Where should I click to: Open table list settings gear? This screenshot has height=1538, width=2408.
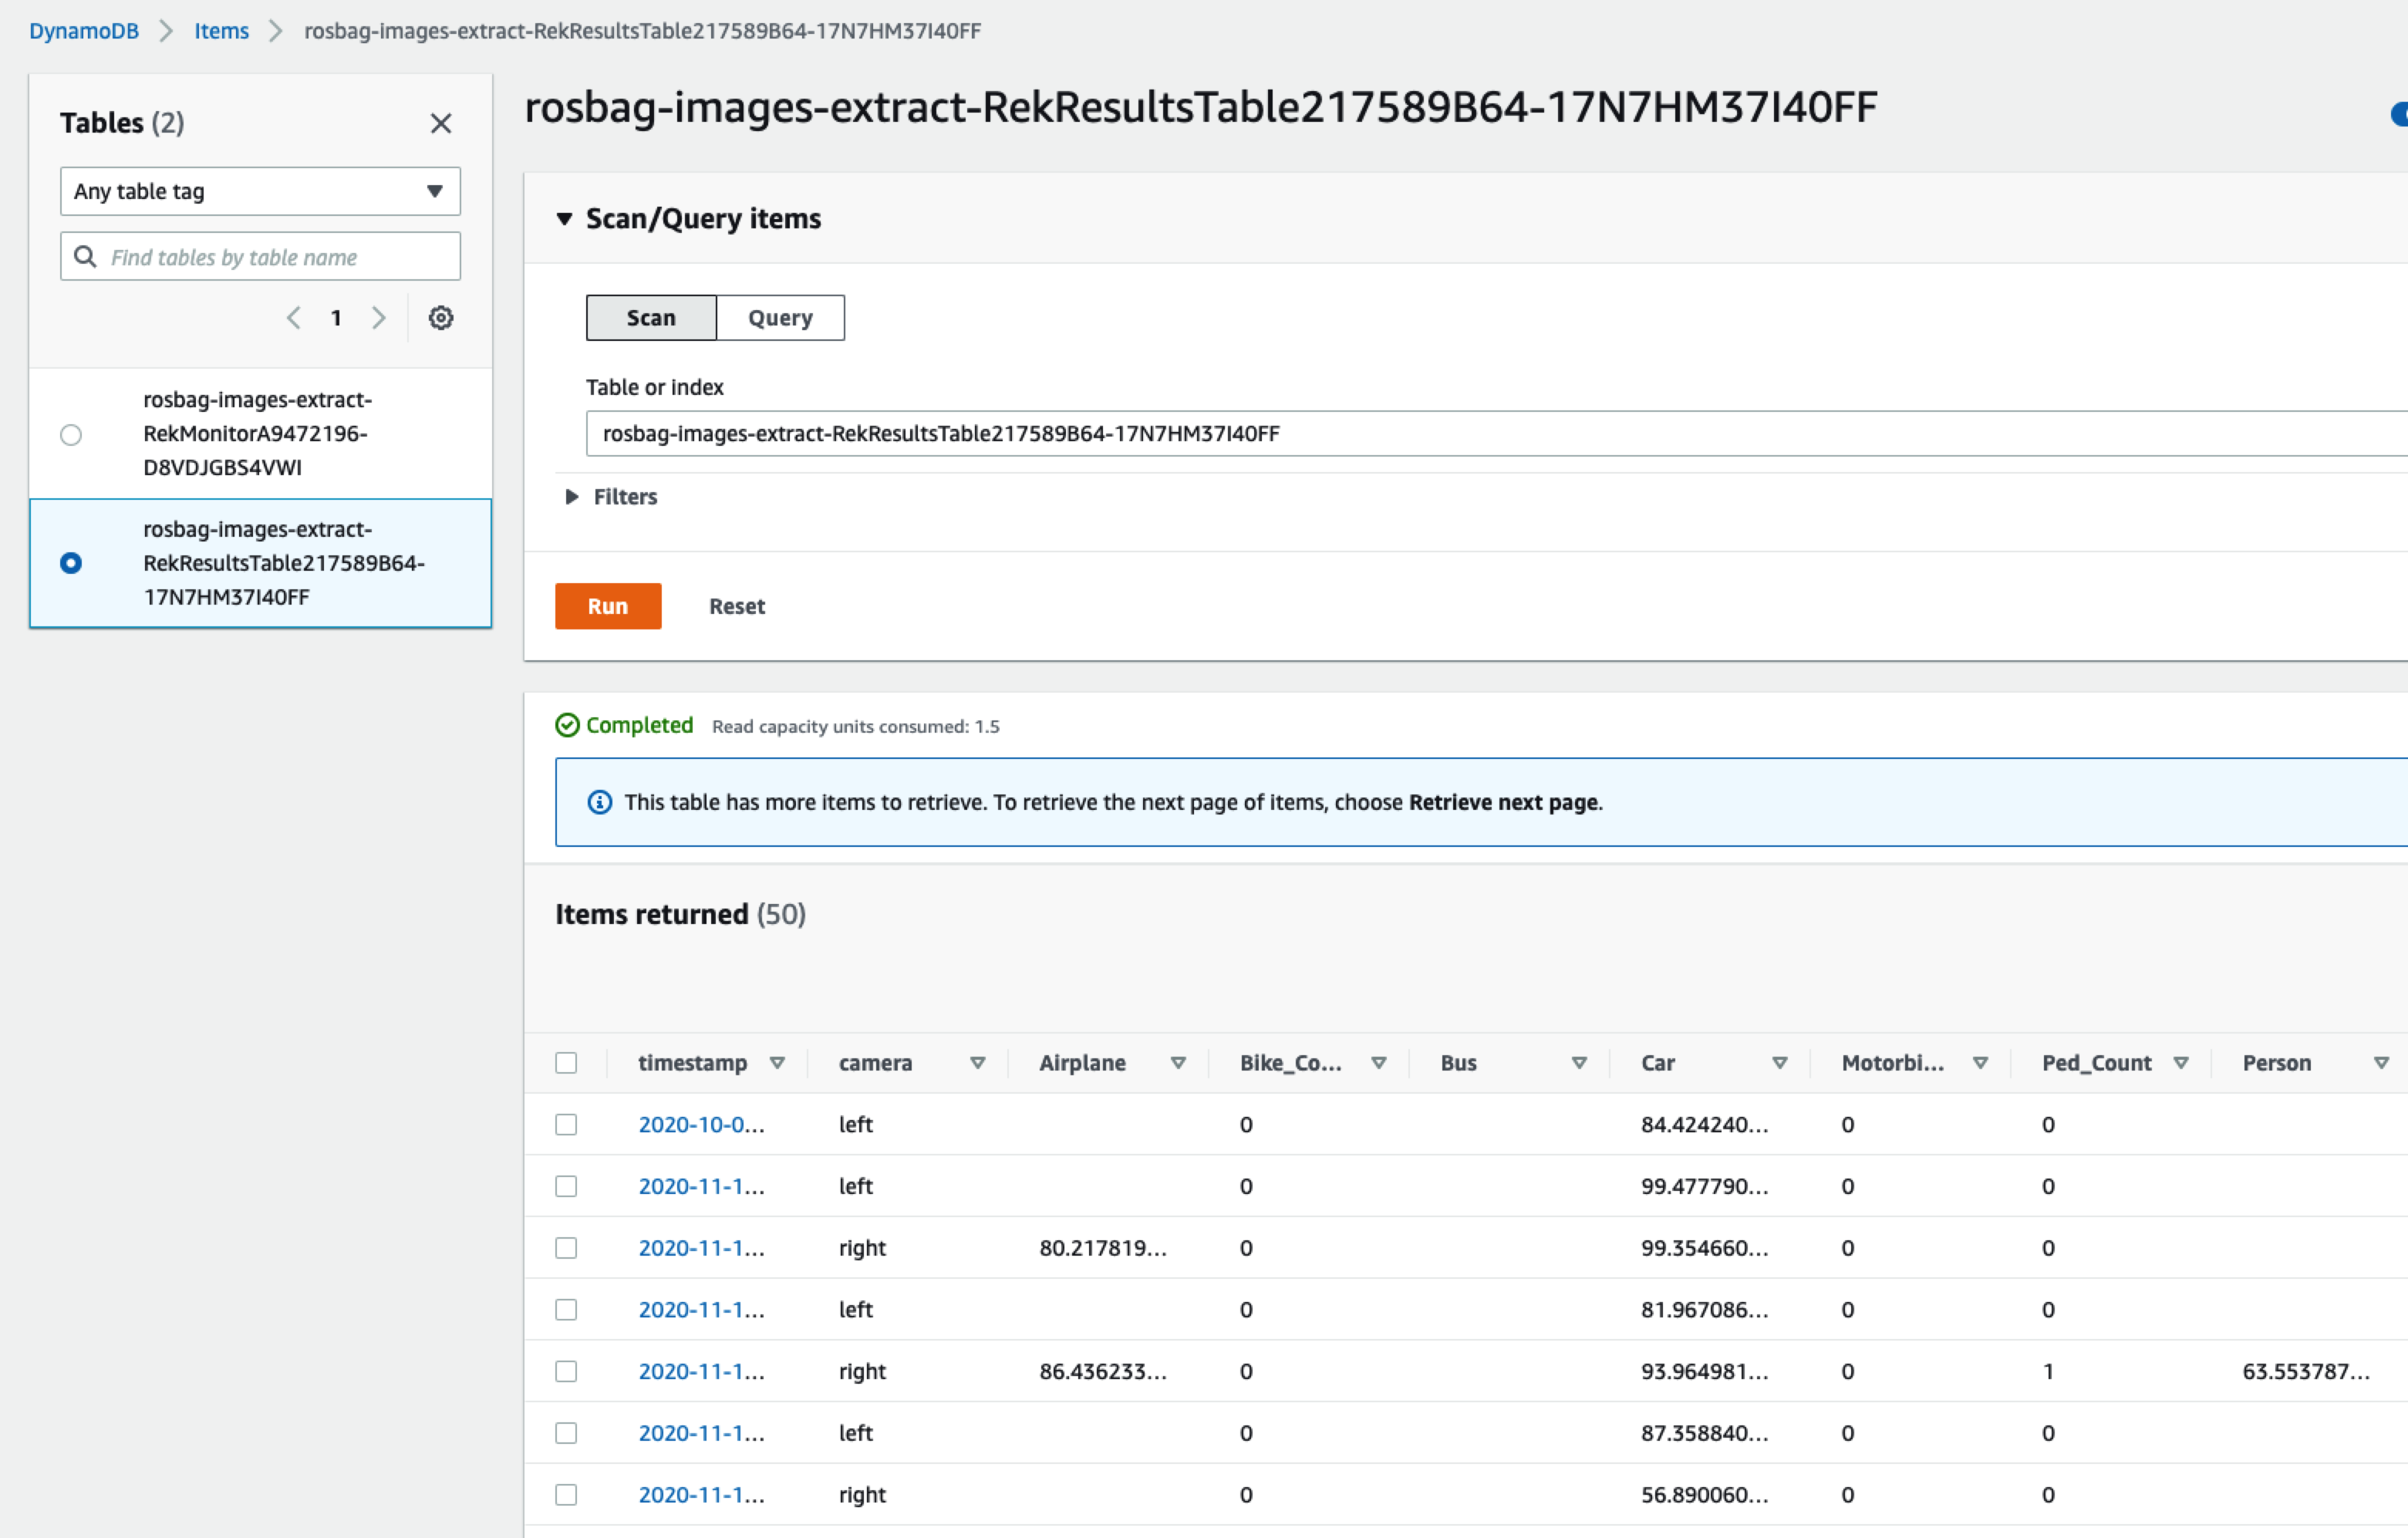[441, 318]
